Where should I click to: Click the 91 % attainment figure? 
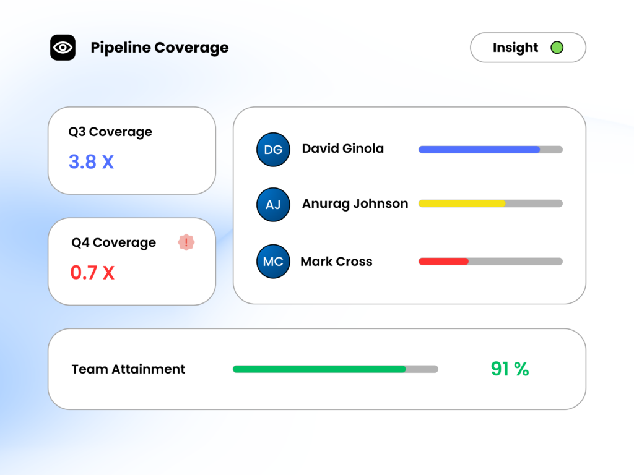point(510,369)
